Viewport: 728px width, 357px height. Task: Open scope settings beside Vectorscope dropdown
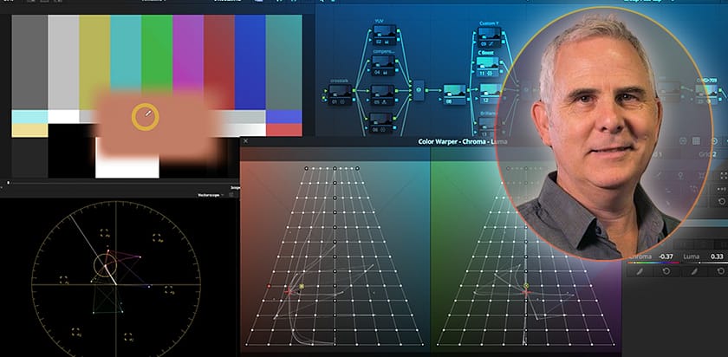coord(231,195)
